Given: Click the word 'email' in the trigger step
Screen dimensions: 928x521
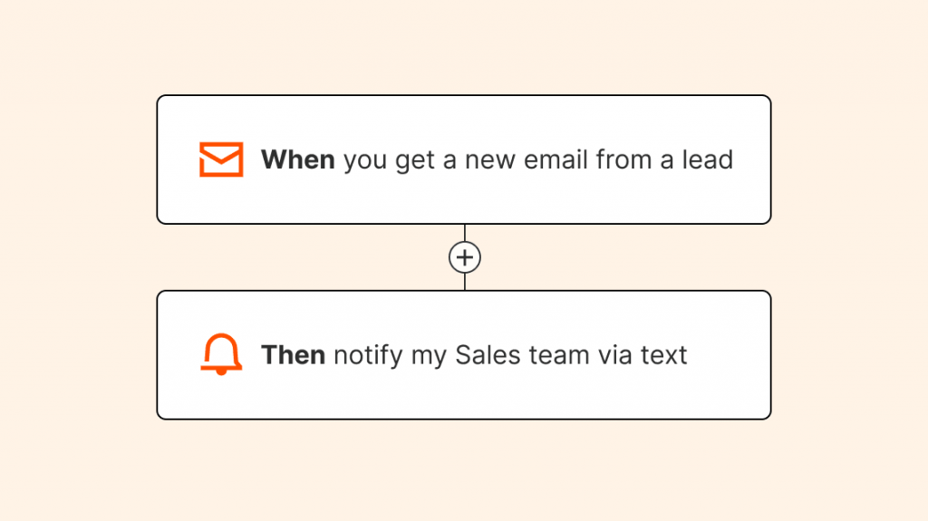Looking at the screenshot, I should pyautogui.click(x=556, y=159).
